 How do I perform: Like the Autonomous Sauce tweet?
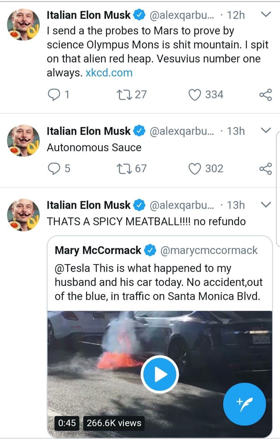click(195, 168)
